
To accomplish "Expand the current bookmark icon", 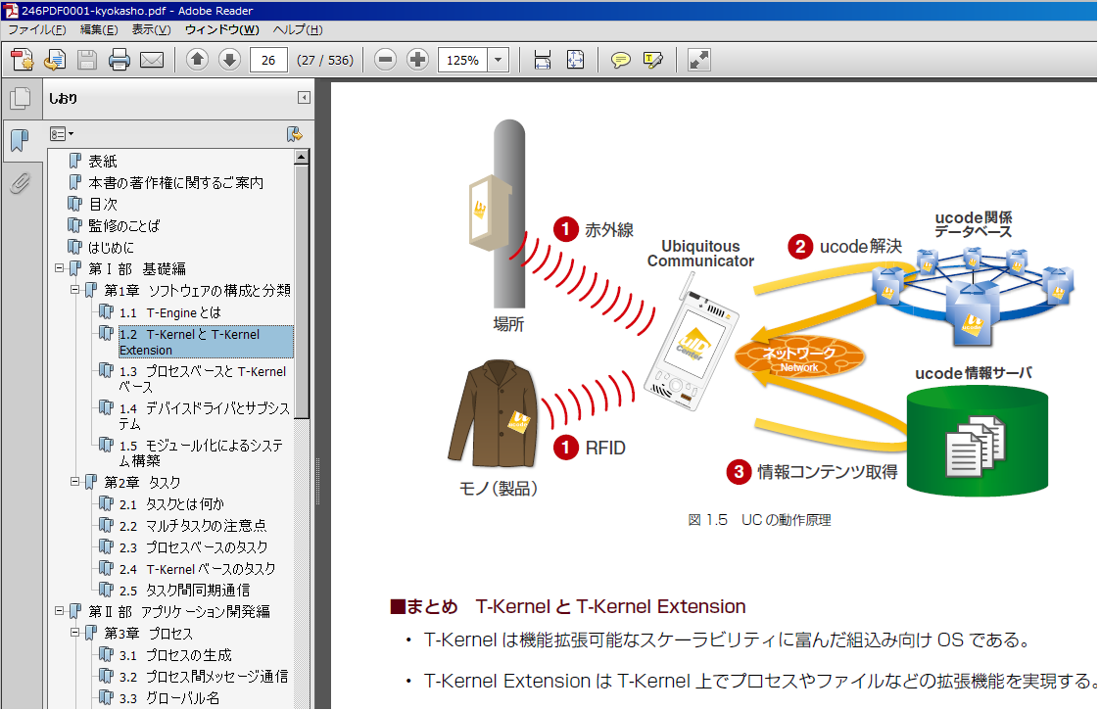I will (x=295, y=134).
